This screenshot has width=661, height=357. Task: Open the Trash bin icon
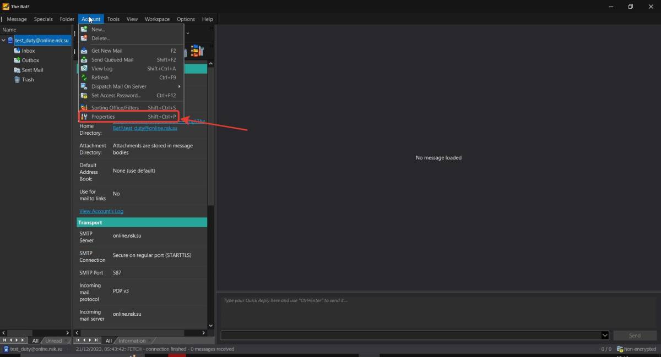pos(17,80)
